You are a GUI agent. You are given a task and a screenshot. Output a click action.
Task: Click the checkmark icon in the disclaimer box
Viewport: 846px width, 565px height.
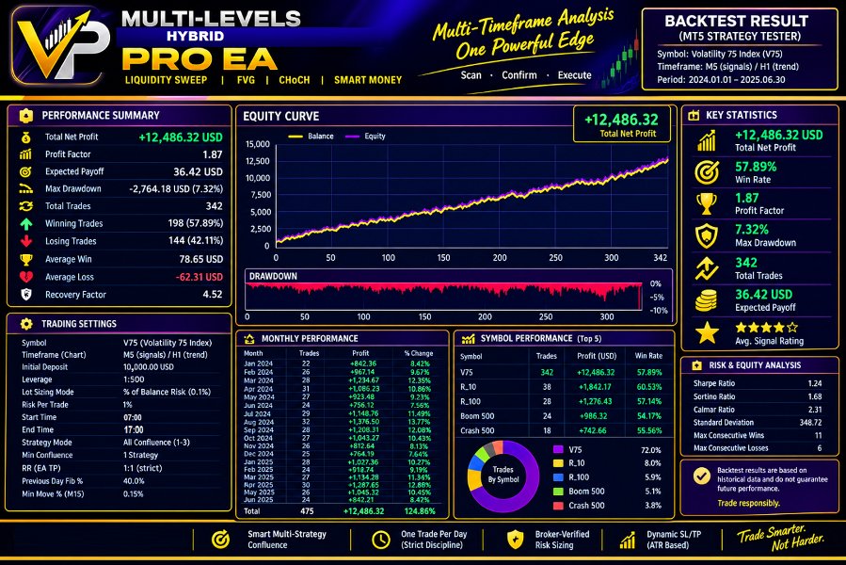coord(701,476)
